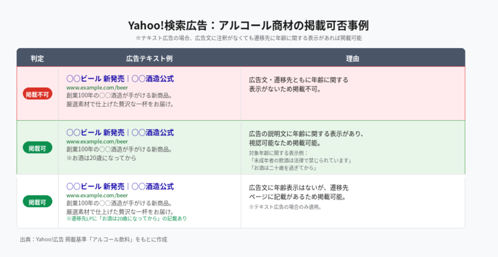Click the Yahoo!検索広告 main title heading

click(x=248, y=25)
